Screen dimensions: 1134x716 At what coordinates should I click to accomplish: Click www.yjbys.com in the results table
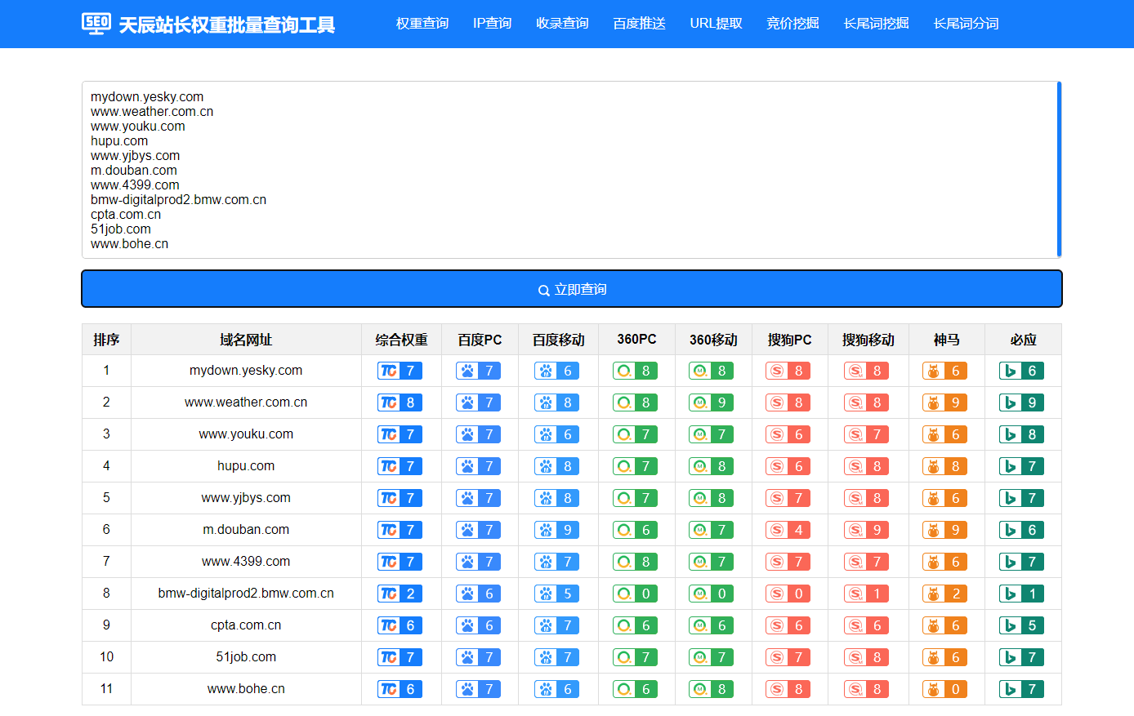[x=246, y=498]
